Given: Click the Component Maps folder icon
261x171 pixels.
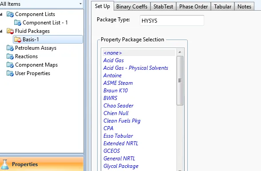Looking at the screenshot, I should (10, 65).
